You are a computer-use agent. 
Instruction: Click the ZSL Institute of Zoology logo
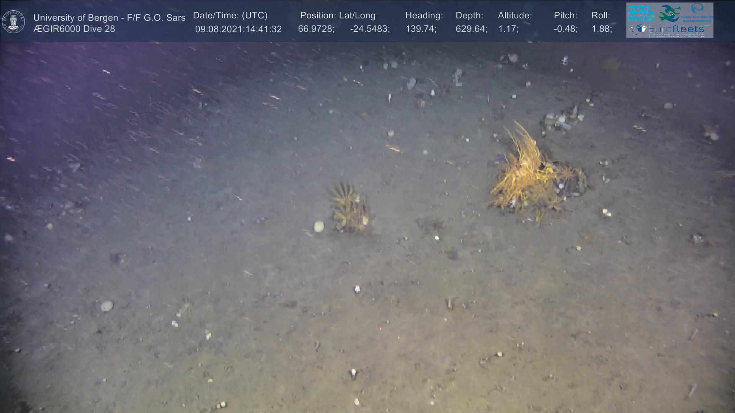(641, 13)
